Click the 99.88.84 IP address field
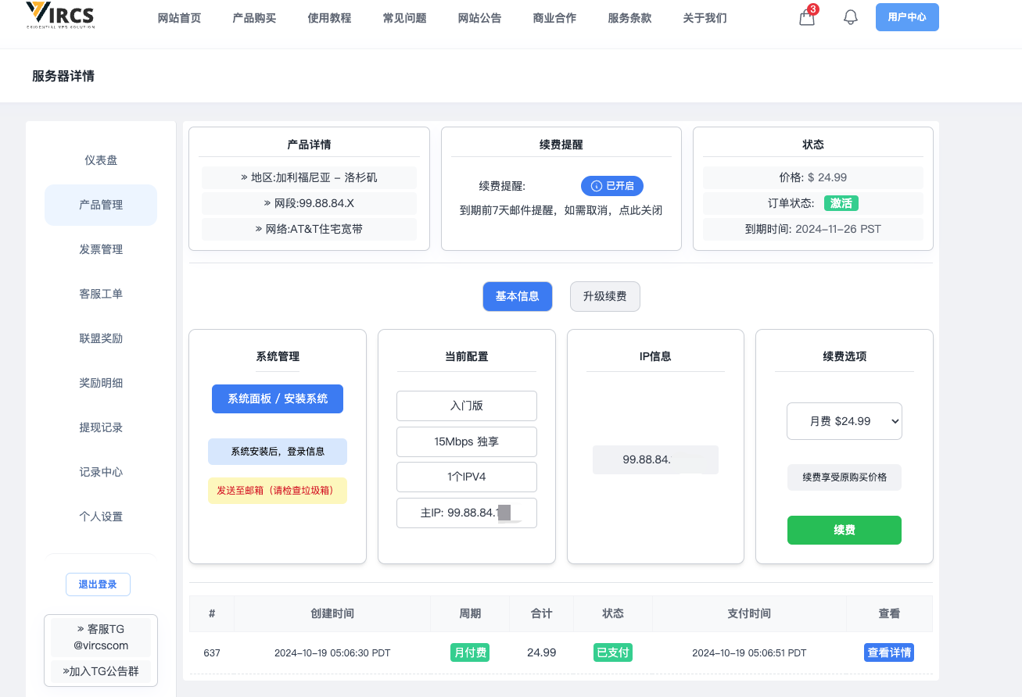This screenshot has height=697, width=1022. point(654,459)
